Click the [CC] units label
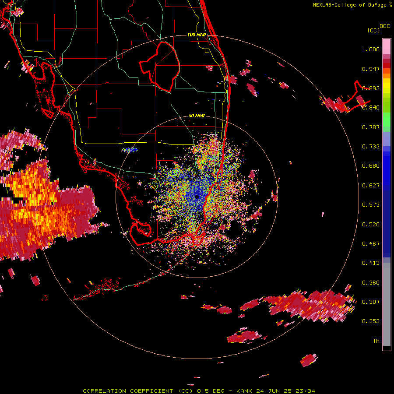 click(x=373, y=30)
